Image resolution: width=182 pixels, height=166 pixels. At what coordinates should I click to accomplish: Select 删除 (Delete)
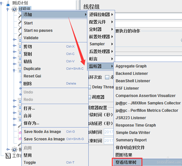tap(55, 83)
